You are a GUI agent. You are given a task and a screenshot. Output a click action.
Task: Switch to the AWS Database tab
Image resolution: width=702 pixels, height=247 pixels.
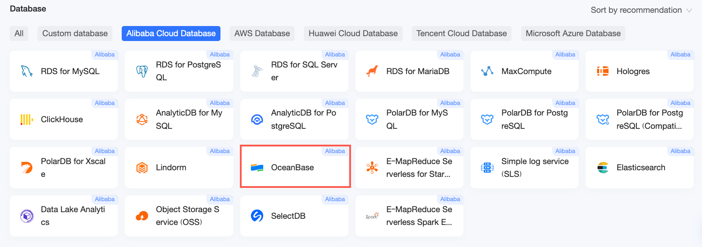coord(262,34)
